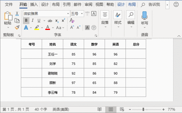
Task: Click the Cut scissors icon
Action: click(17, 14)
